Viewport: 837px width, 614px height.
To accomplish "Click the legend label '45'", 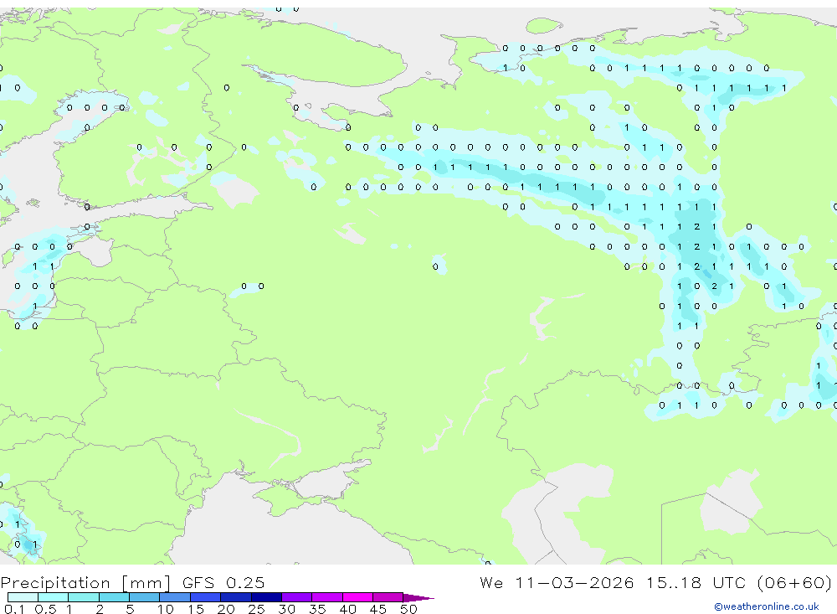I will (x=378, y=609).
